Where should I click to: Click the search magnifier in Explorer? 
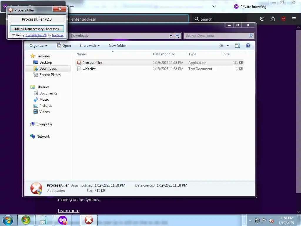point(251,36)
